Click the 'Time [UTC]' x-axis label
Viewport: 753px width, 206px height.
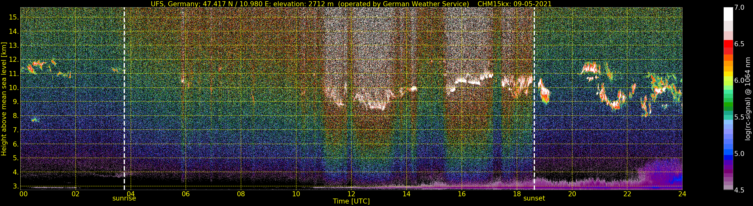tap(351, 201)
